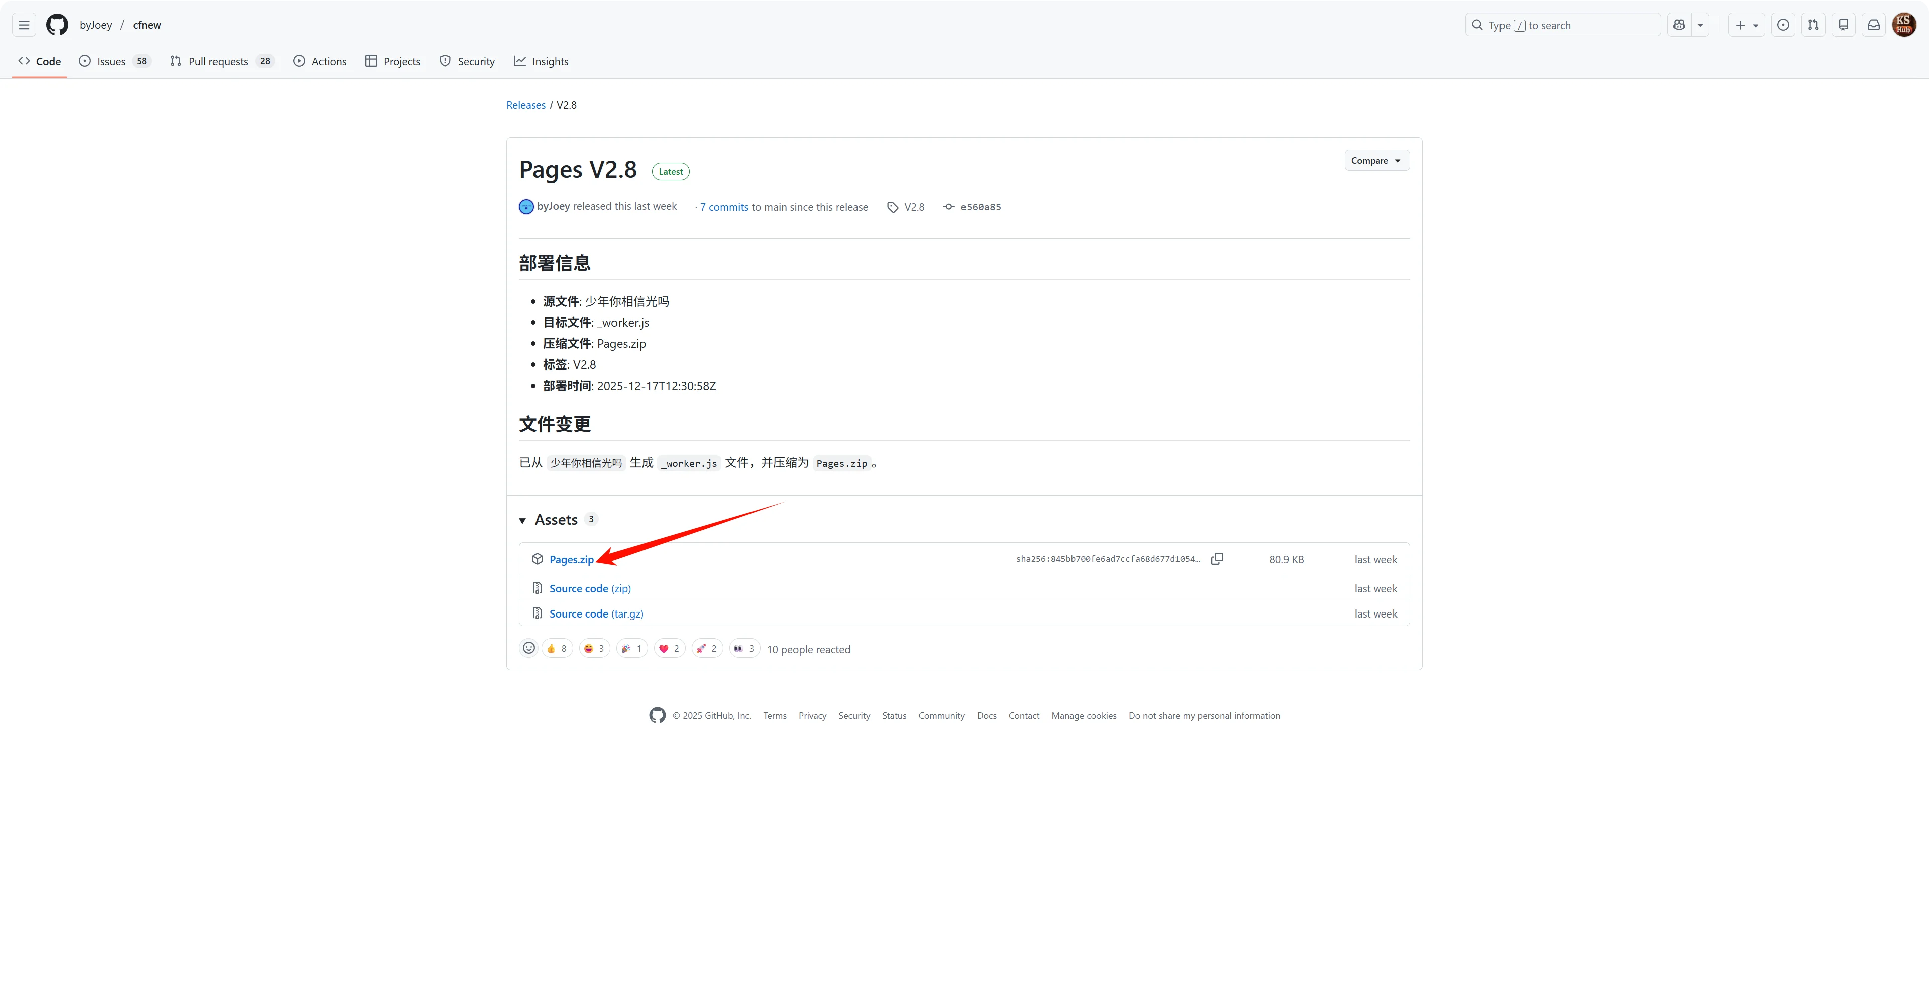Open the create new plus dropdown
1929x983 pixels.
(1746, 25)
